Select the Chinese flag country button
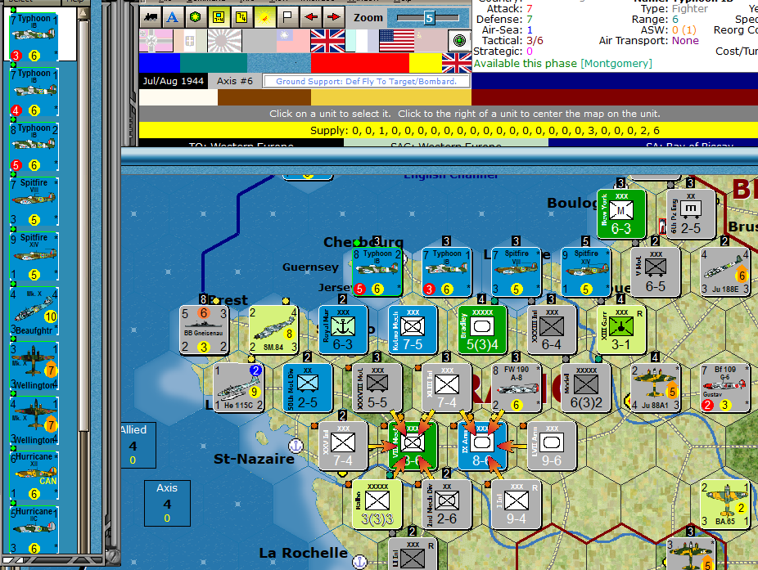The height and width of the screenshot is (570, 758). click(x=293, y=41)
